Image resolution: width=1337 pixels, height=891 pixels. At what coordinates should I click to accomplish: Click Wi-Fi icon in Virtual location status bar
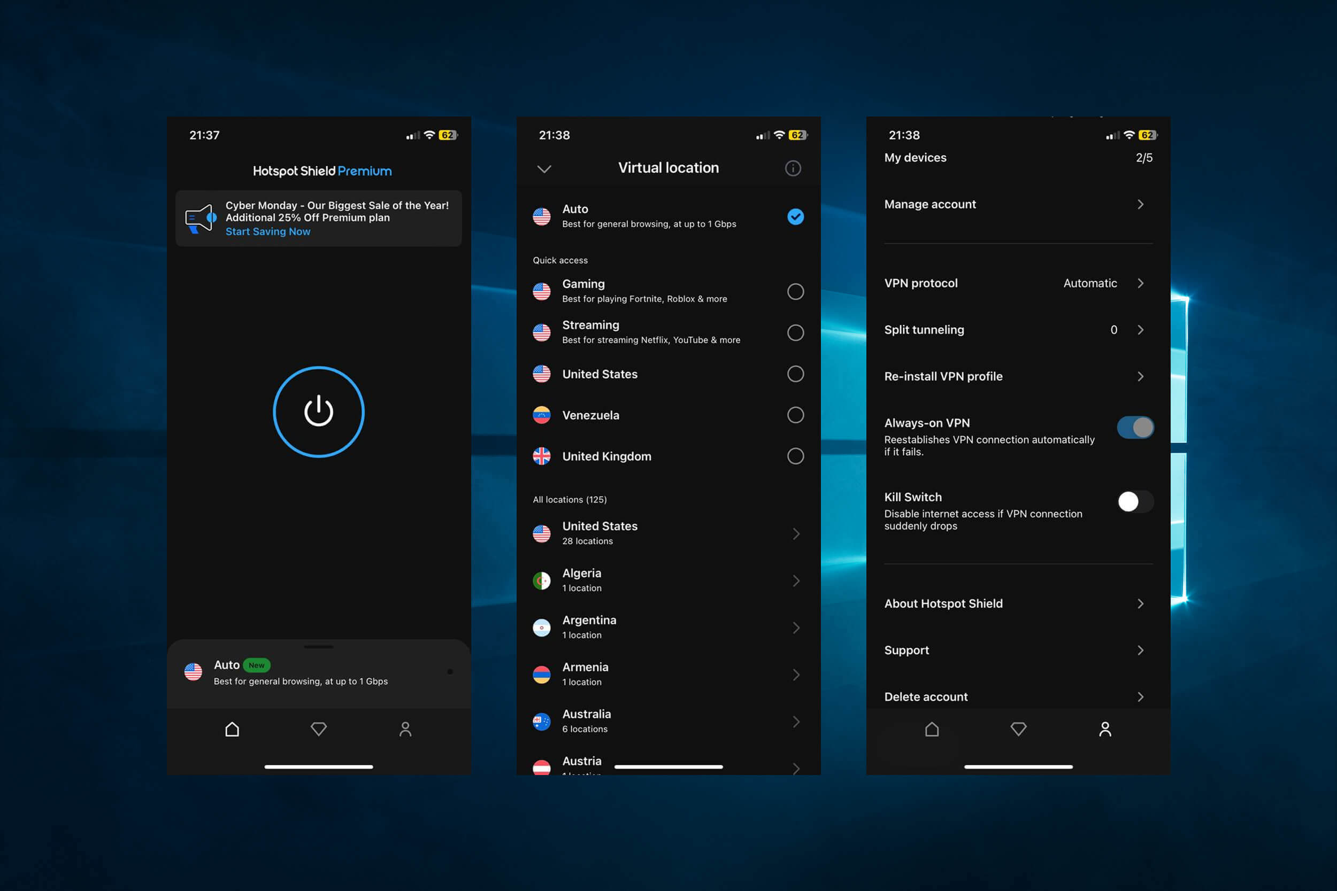click(779, 135)
